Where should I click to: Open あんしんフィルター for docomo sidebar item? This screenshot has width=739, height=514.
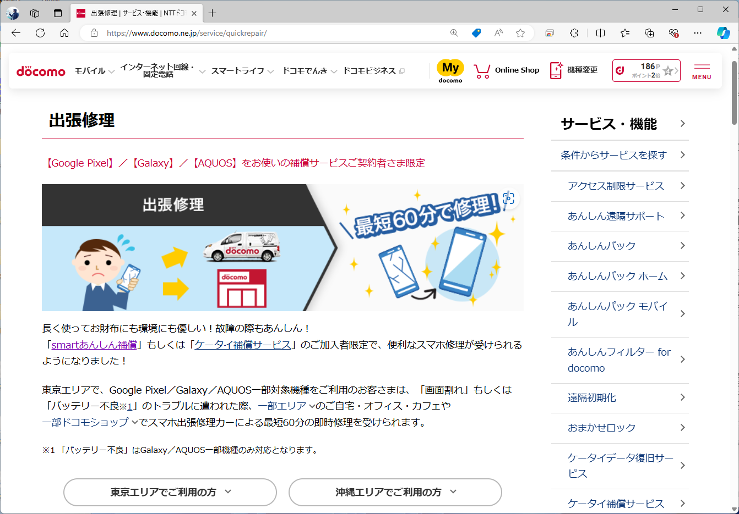tap(620, 360)
